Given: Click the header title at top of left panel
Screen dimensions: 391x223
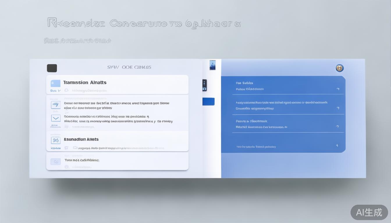Looking at the screenshot, I should 129,67.
